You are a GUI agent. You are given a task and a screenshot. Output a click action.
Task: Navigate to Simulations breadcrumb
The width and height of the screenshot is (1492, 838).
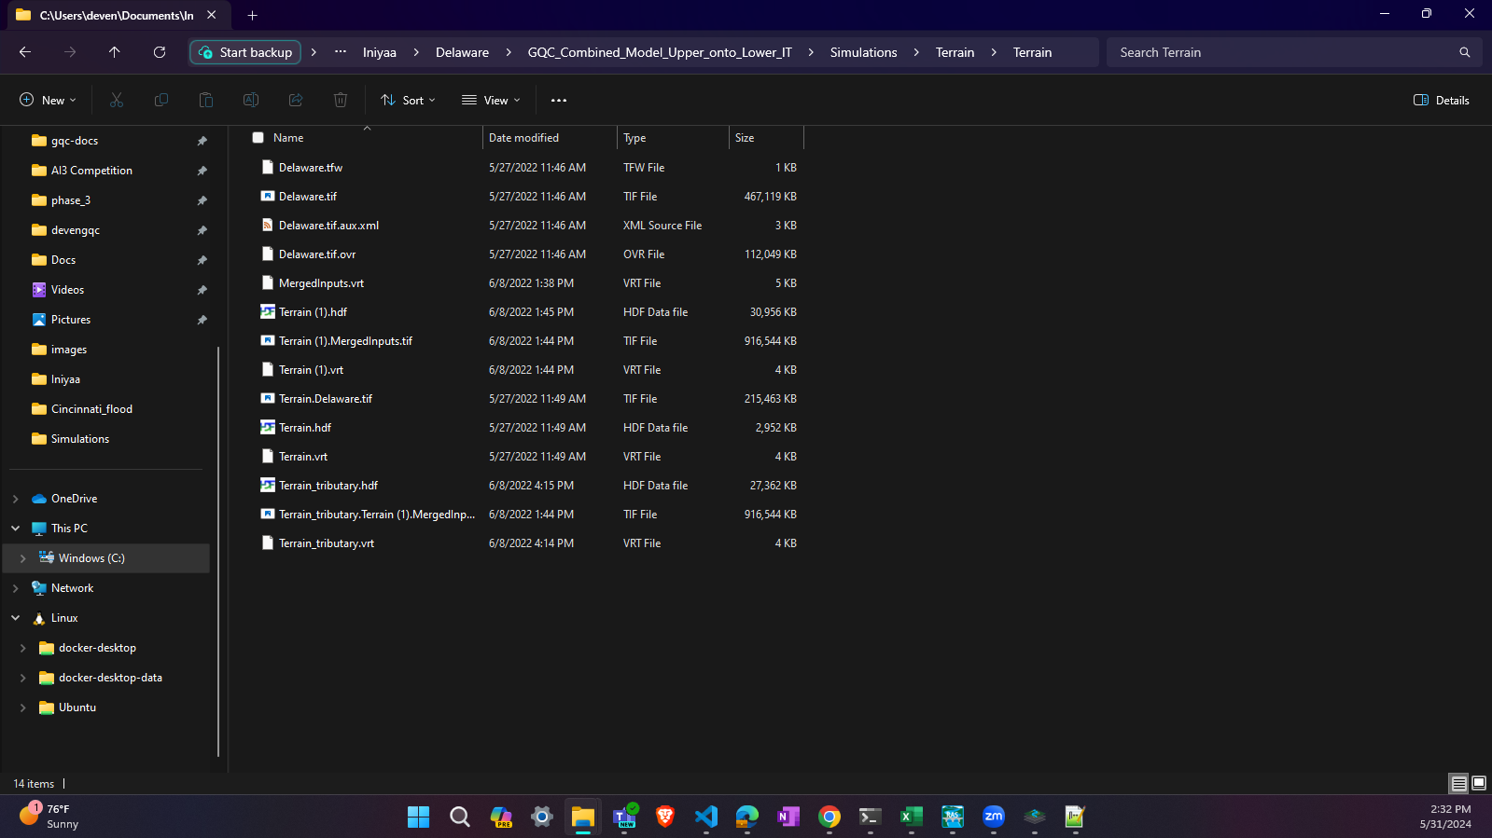point(864,52)
